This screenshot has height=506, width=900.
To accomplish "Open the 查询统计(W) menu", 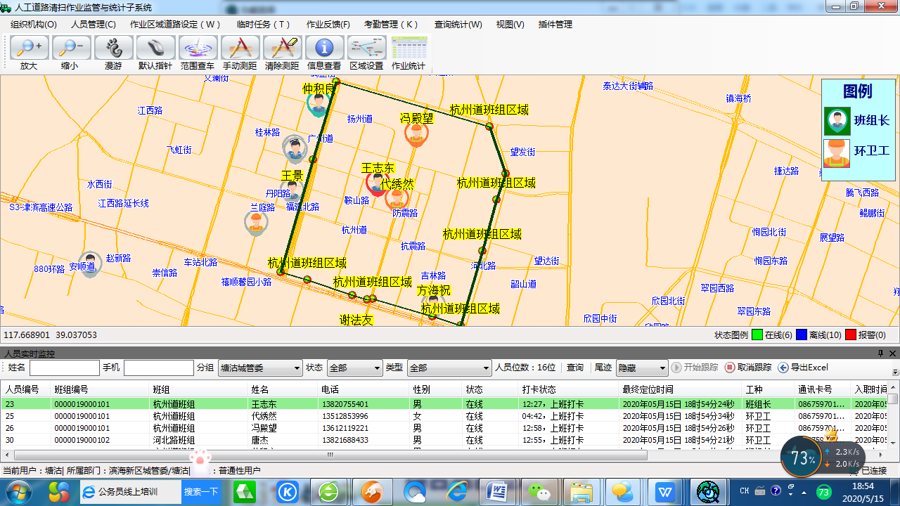I will point(458,24).
